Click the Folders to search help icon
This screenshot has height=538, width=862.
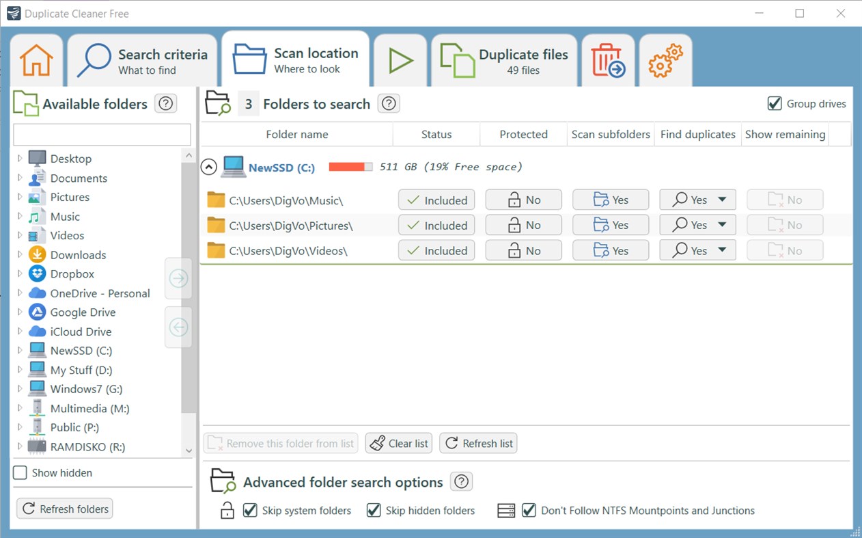(x=388, y=104)
